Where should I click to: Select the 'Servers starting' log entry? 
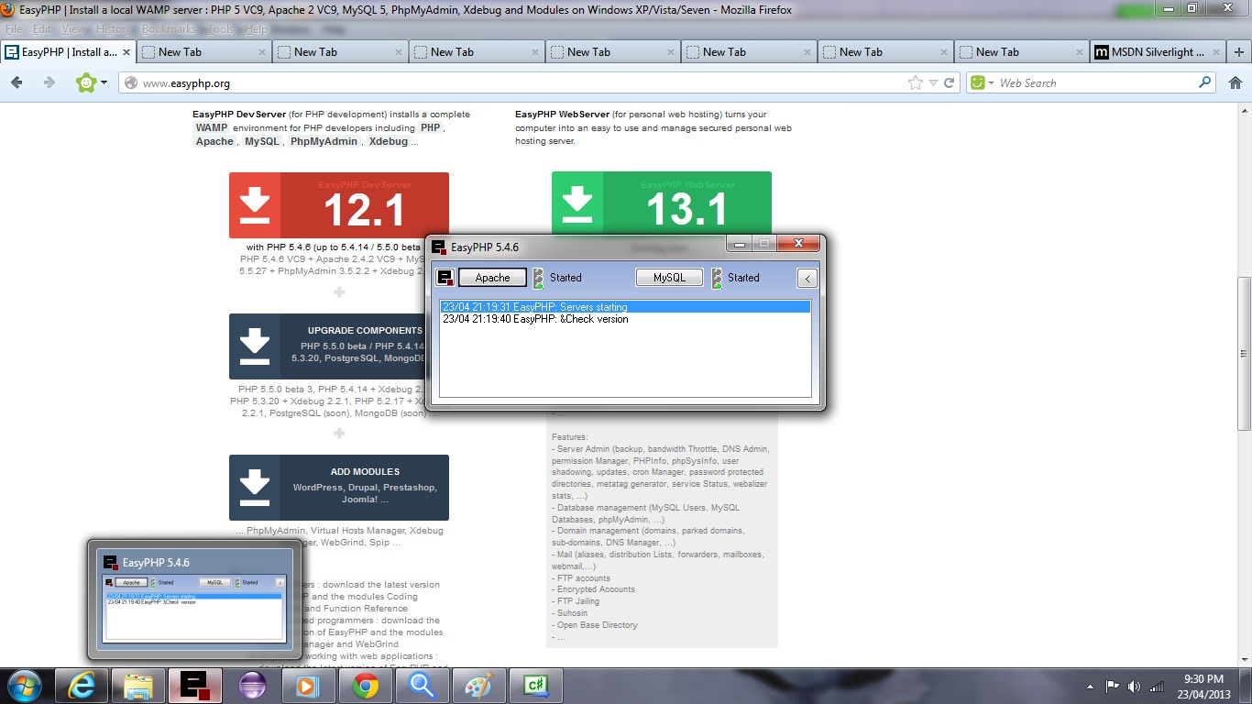(625, 307)
